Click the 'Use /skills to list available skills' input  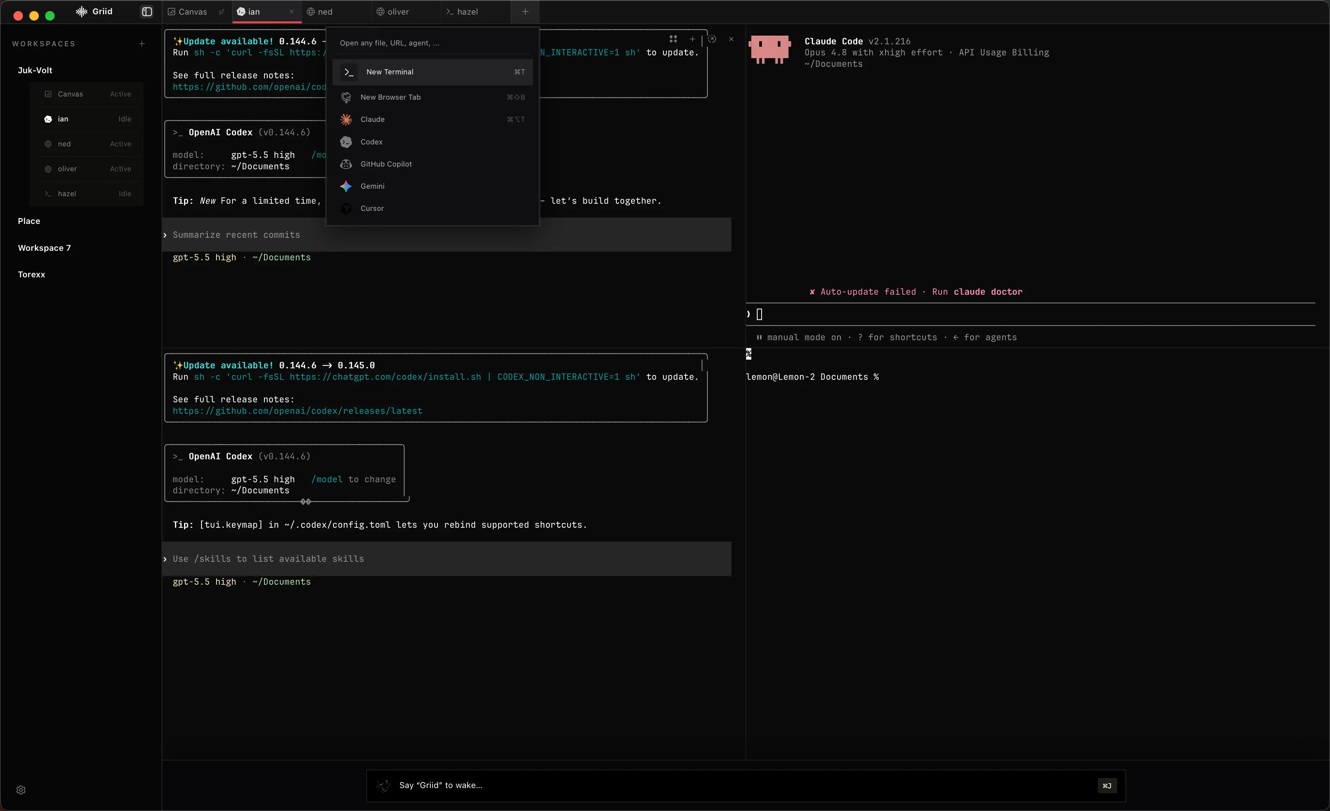447,559
